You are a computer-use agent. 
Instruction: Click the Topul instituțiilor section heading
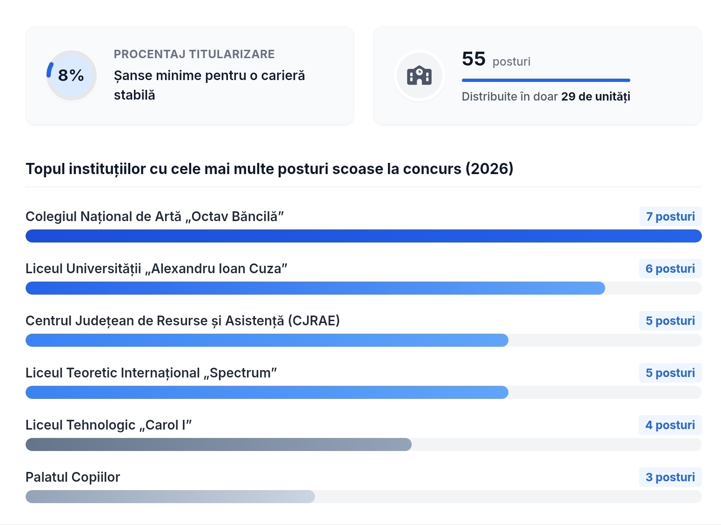point(270,168)
